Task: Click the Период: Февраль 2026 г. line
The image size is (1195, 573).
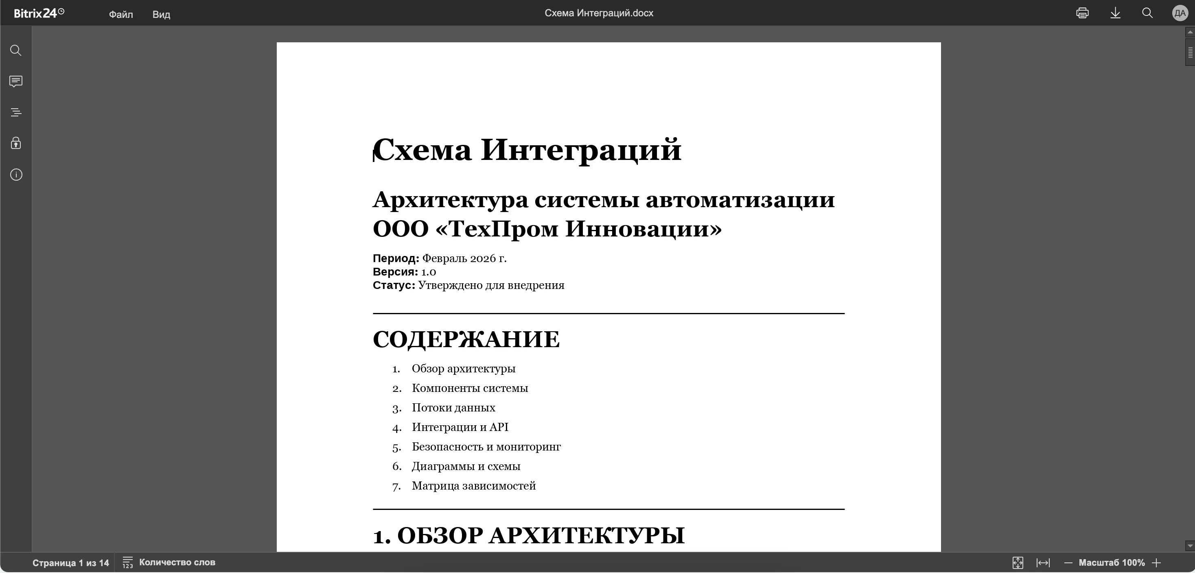Action: point(440,258)
